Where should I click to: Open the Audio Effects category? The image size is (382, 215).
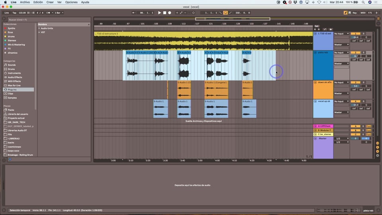coord(15,77)
